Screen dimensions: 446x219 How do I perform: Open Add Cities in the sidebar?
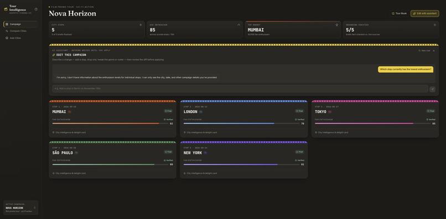[x=20, y=38]
